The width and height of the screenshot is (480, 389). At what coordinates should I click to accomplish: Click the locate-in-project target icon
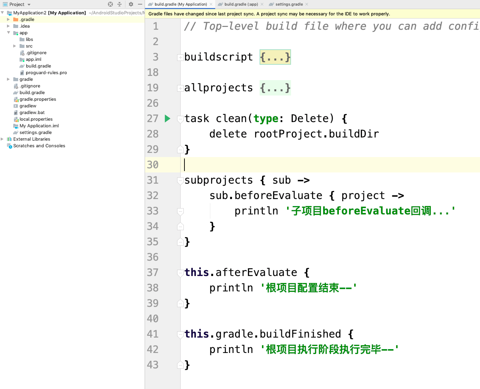point(110,4)
